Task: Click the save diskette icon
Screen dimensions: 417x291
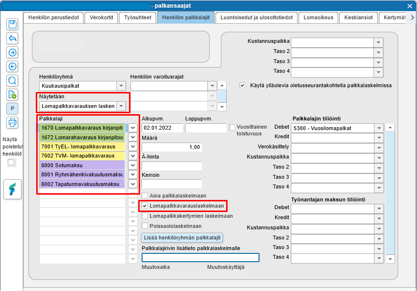Action: (12, 25)
